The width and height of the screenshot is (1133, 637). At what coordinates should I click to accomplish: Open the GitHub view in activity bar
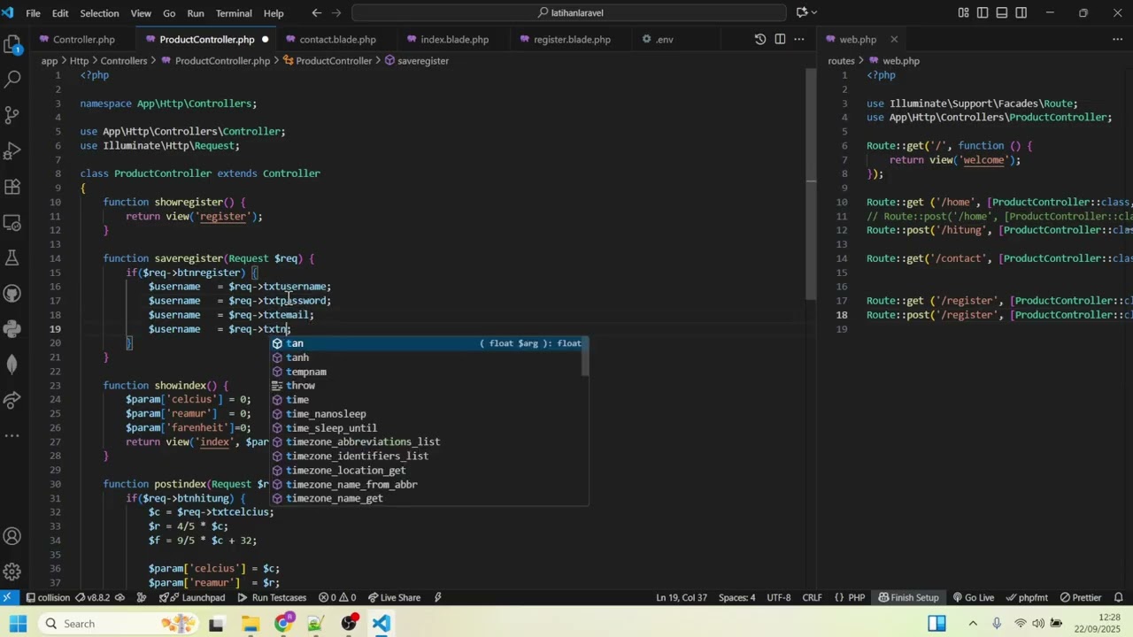[12, 293]
